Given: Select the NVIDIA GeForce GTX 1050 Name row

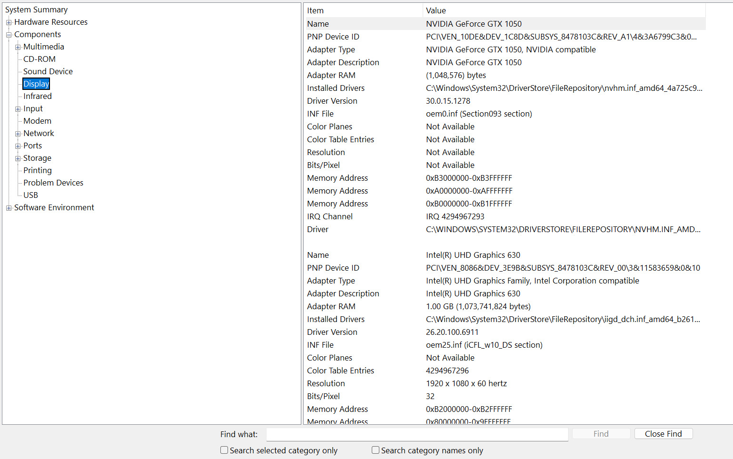Looking at the screenshot, I should pyautogui.click(x=505, y=24).
